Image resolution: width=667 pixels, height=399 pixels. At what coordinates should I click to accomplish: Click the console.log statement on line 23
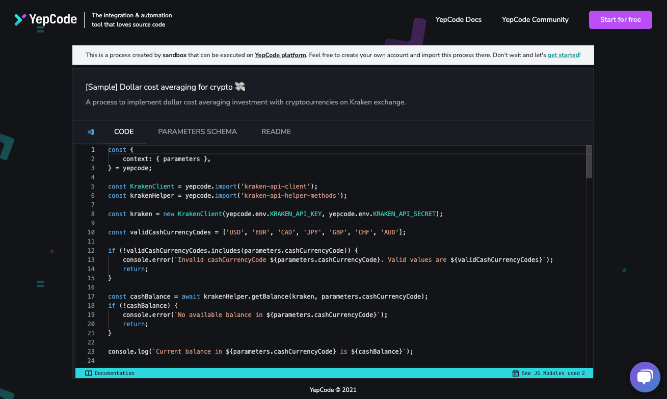(x=260, y=351)
